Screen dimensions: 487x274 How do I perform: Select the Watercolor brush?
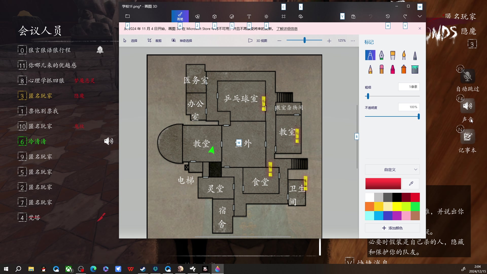click(x=404, y=55)
